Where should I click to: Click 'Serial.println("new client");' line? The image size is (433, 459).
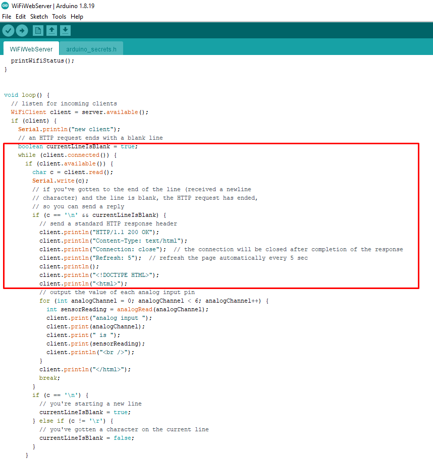point(69,129)
